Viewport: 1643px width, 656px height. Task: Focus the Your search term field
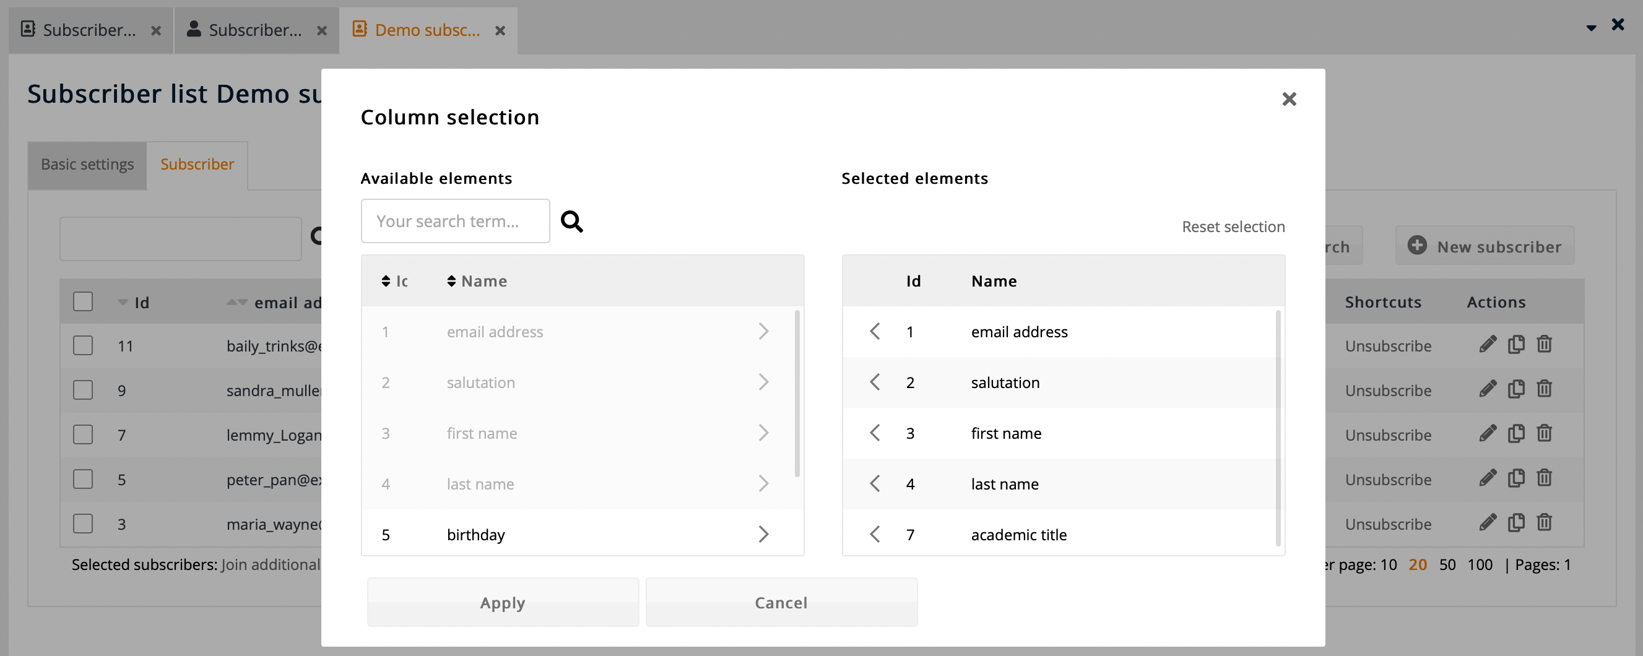[456, 221]
